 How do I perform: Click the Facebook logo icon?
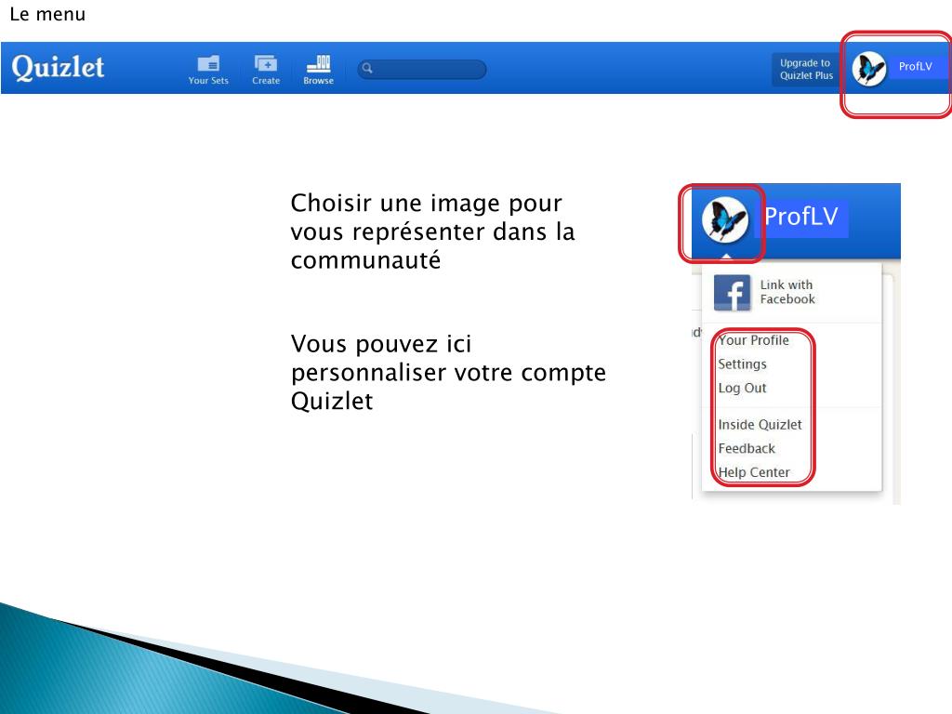(732, 293)
